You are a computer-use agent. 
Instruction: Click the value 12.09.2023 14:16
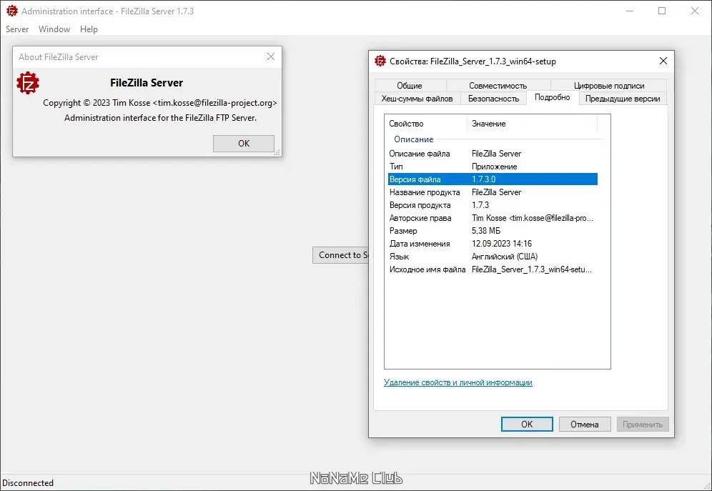point(502,244)
